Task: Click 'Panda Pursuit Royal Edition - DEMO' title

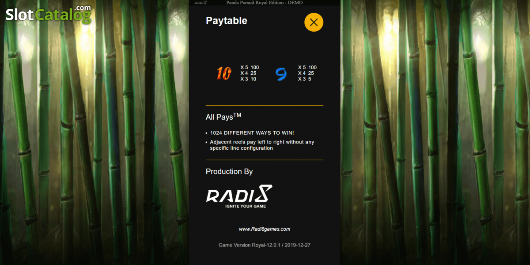Action: coord(265,3)
